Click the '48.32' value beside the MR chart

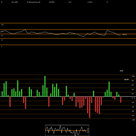point(126,80)
